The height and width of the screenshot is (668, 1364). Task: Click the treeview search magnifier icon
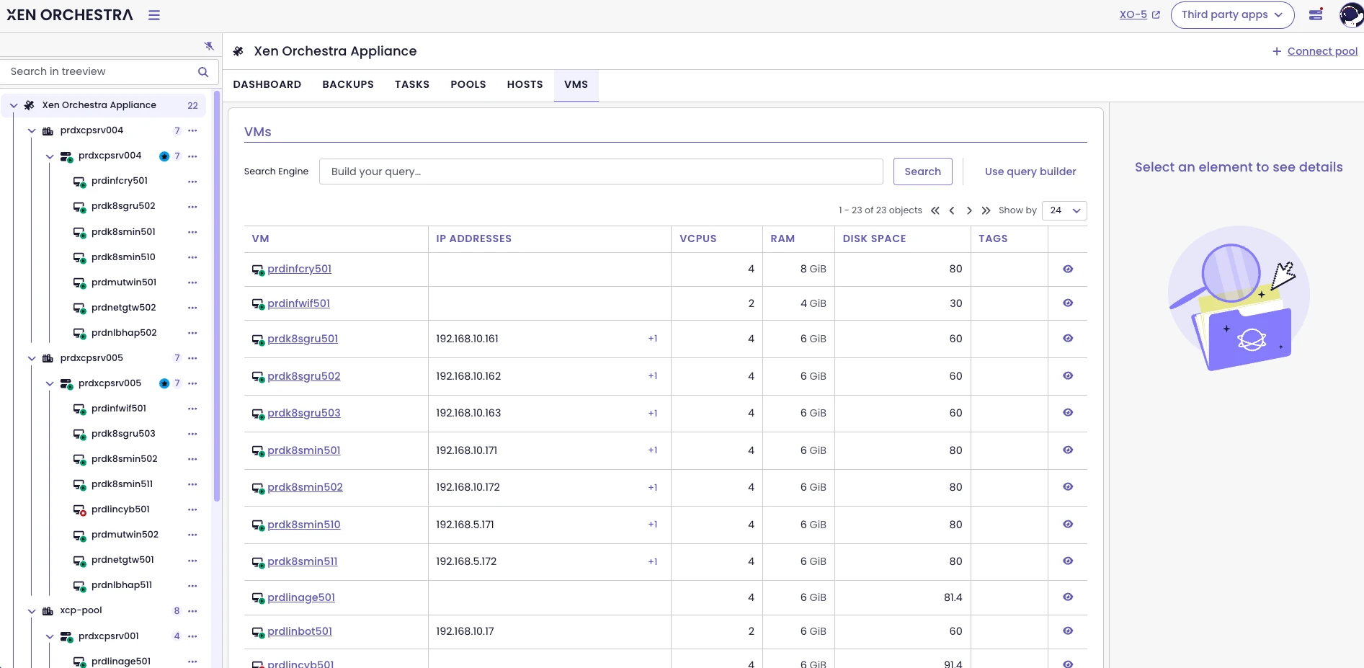point(203,72)
